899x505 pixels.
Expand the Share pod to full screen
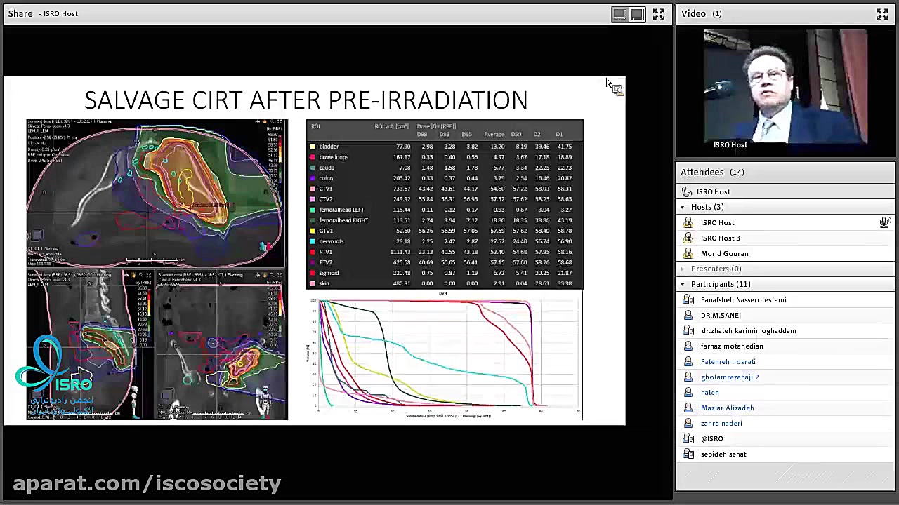(659, 14)
